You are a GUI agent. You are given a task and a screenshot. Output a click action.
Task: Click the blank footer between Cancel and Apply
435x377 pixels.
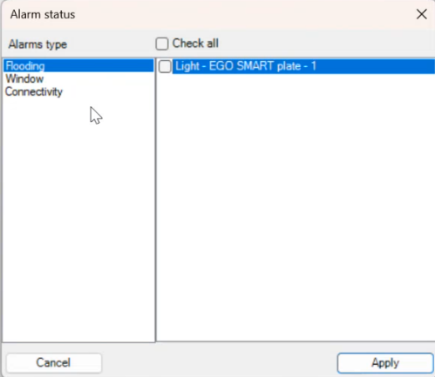[x=220, y=363]
